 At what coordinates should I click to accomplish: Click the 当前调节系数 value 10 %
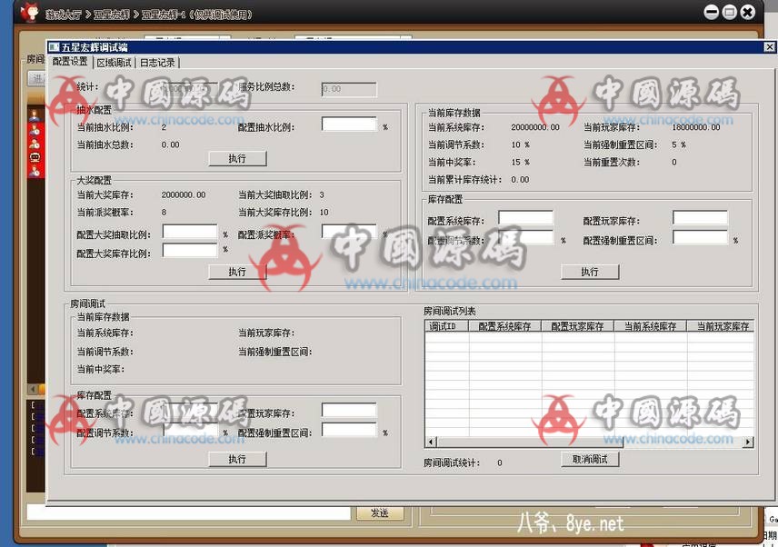tap(521, 144)
